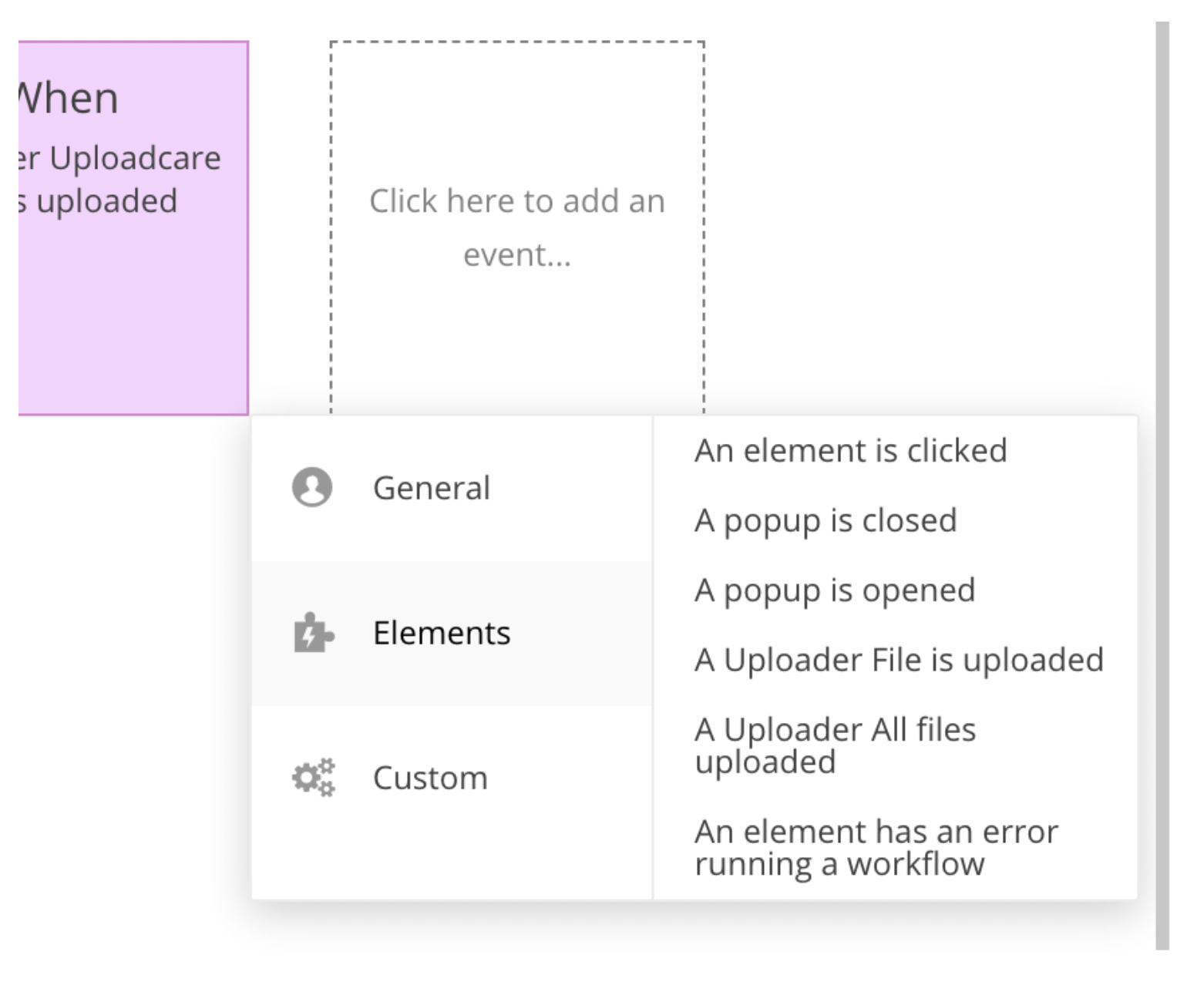Select 'A Uploader All files uploaded' event

coord(835,745)
